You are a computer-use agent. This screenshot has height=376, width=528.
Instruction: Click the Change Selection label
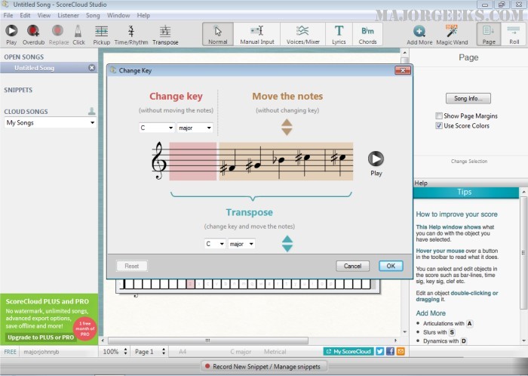469,162
